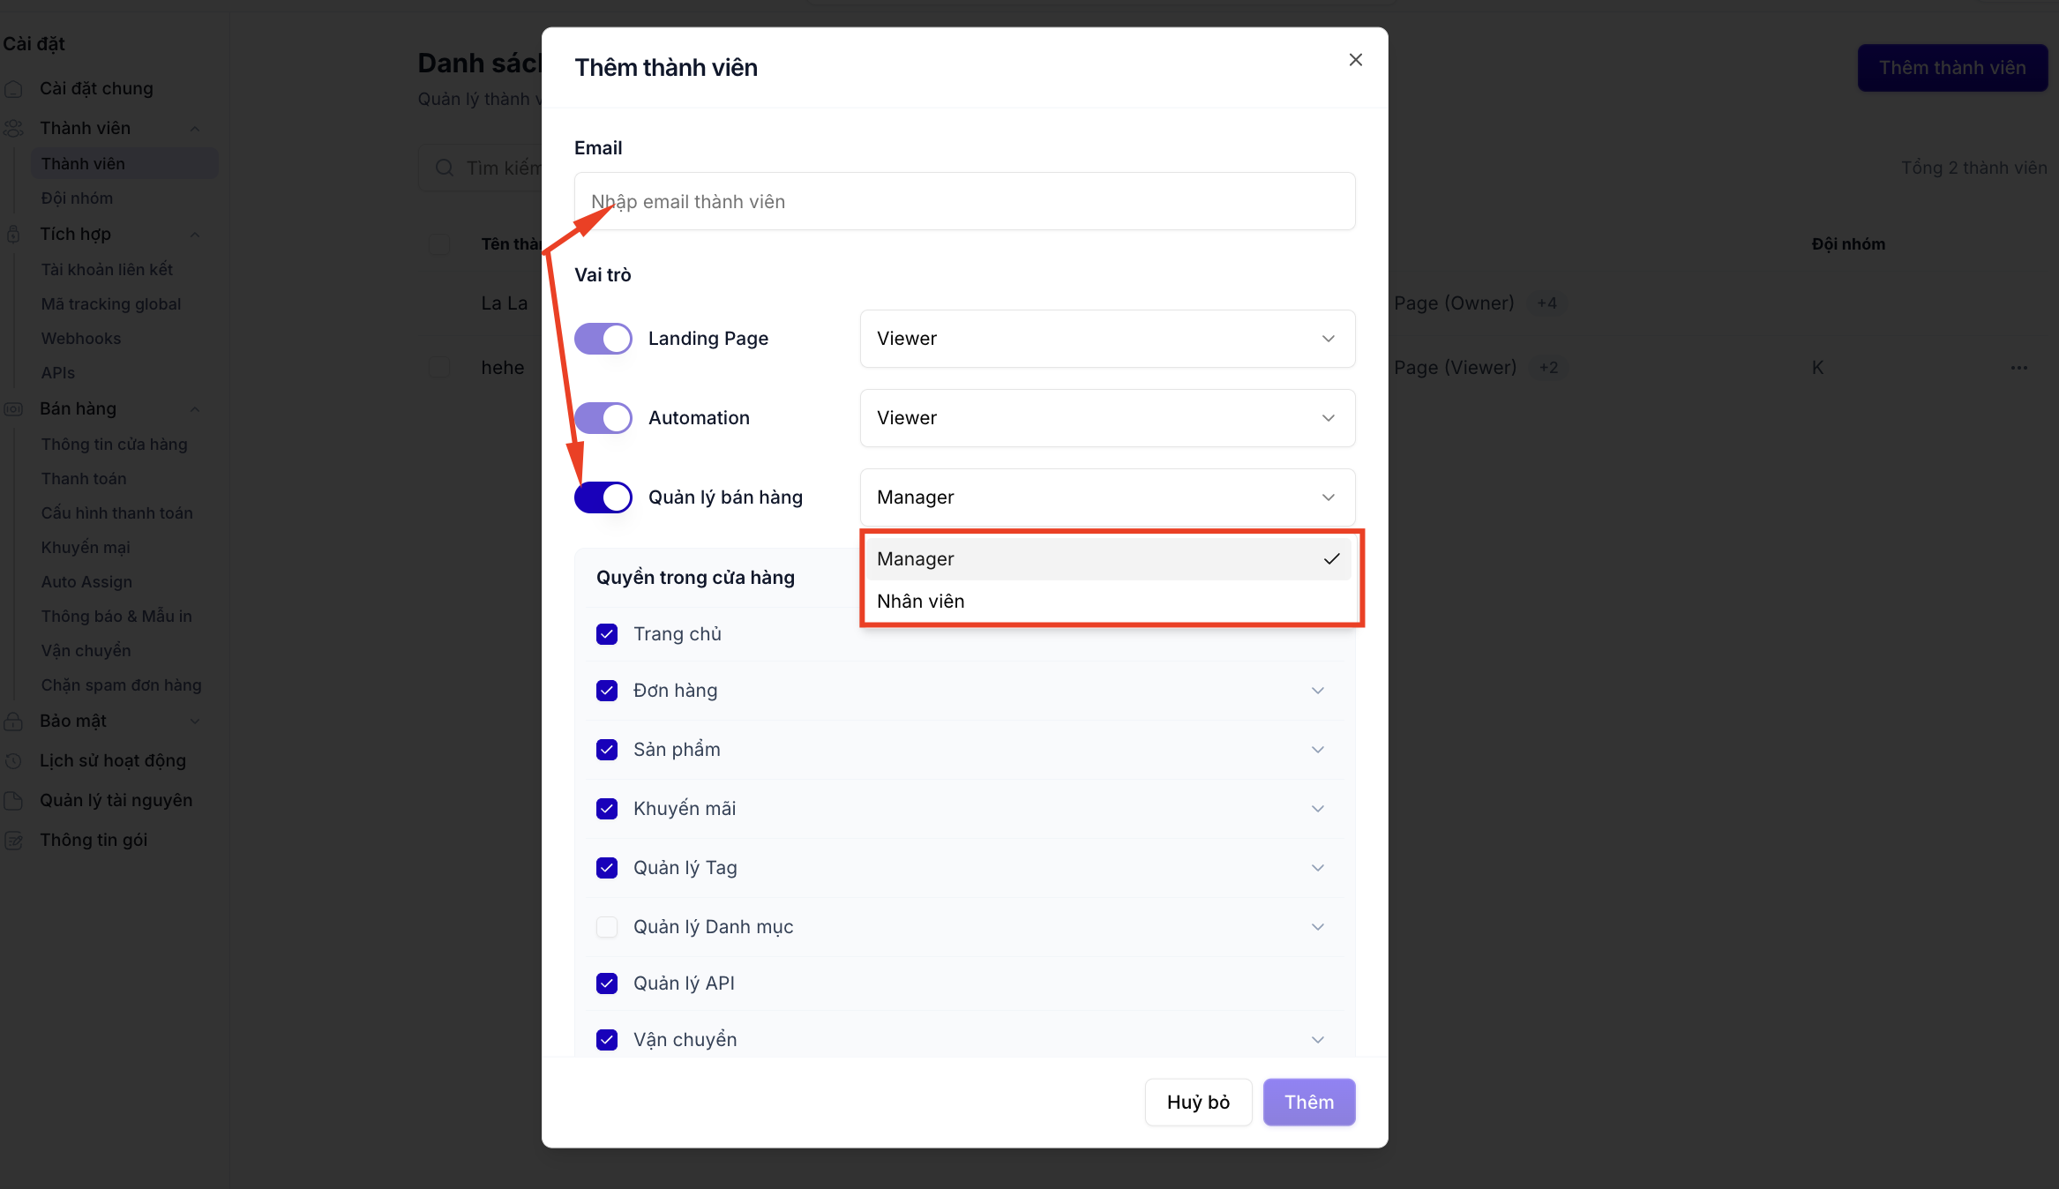Open the Automation role dropdown
Viewport: 2059px width, 1189px height.
point(1107,418)
